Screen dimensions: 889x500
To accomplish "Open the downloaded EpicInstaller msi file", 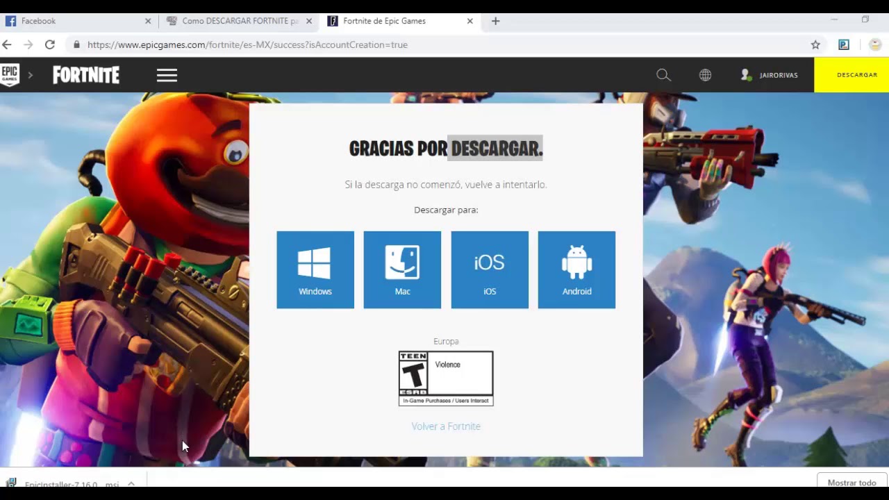I will pyautogui.click(x=63, y=484).
